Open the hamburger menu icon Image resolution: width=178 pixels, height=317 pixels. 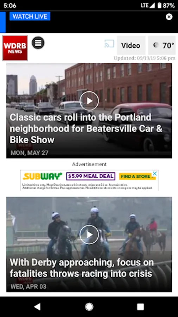38,43
